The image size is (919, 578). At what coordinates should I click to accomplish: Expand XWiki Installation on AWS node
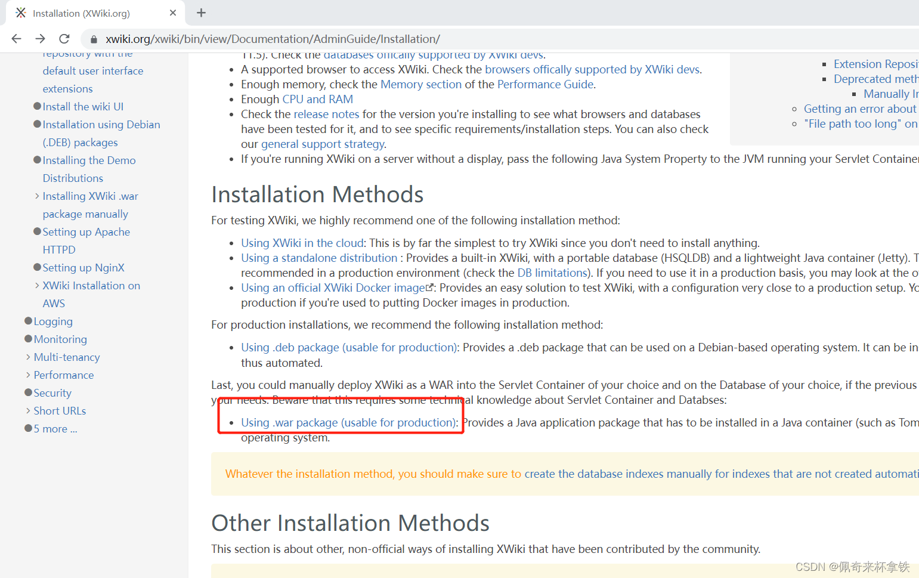(37, 285)
